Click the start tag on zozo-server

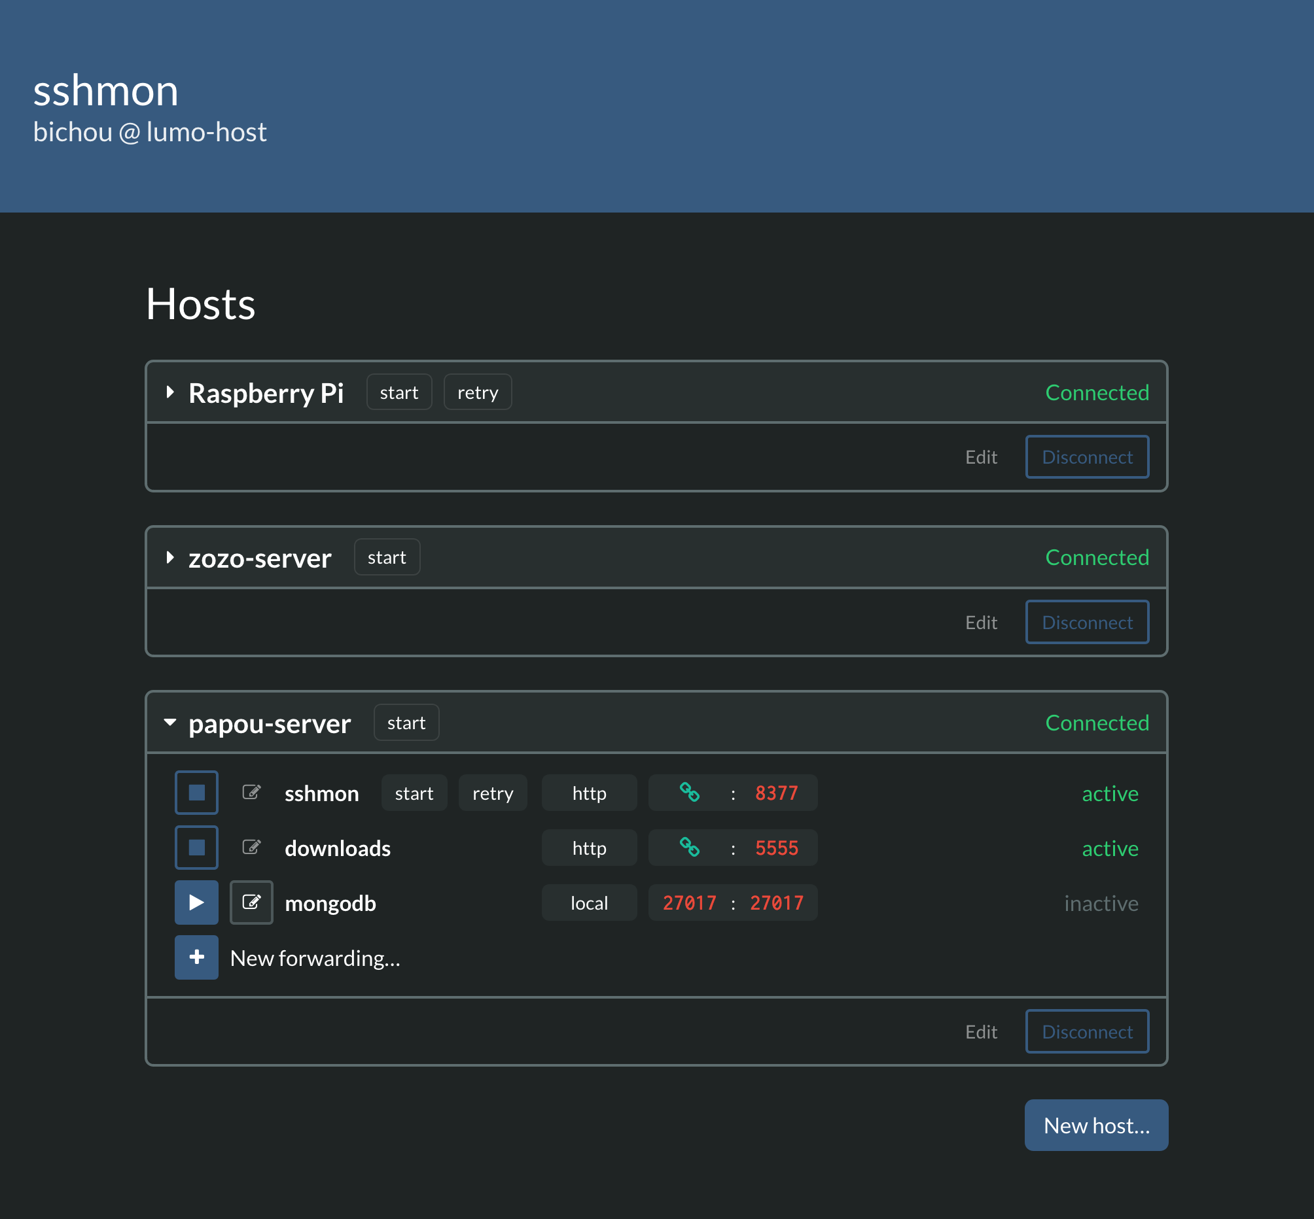[x=387, y=557]
